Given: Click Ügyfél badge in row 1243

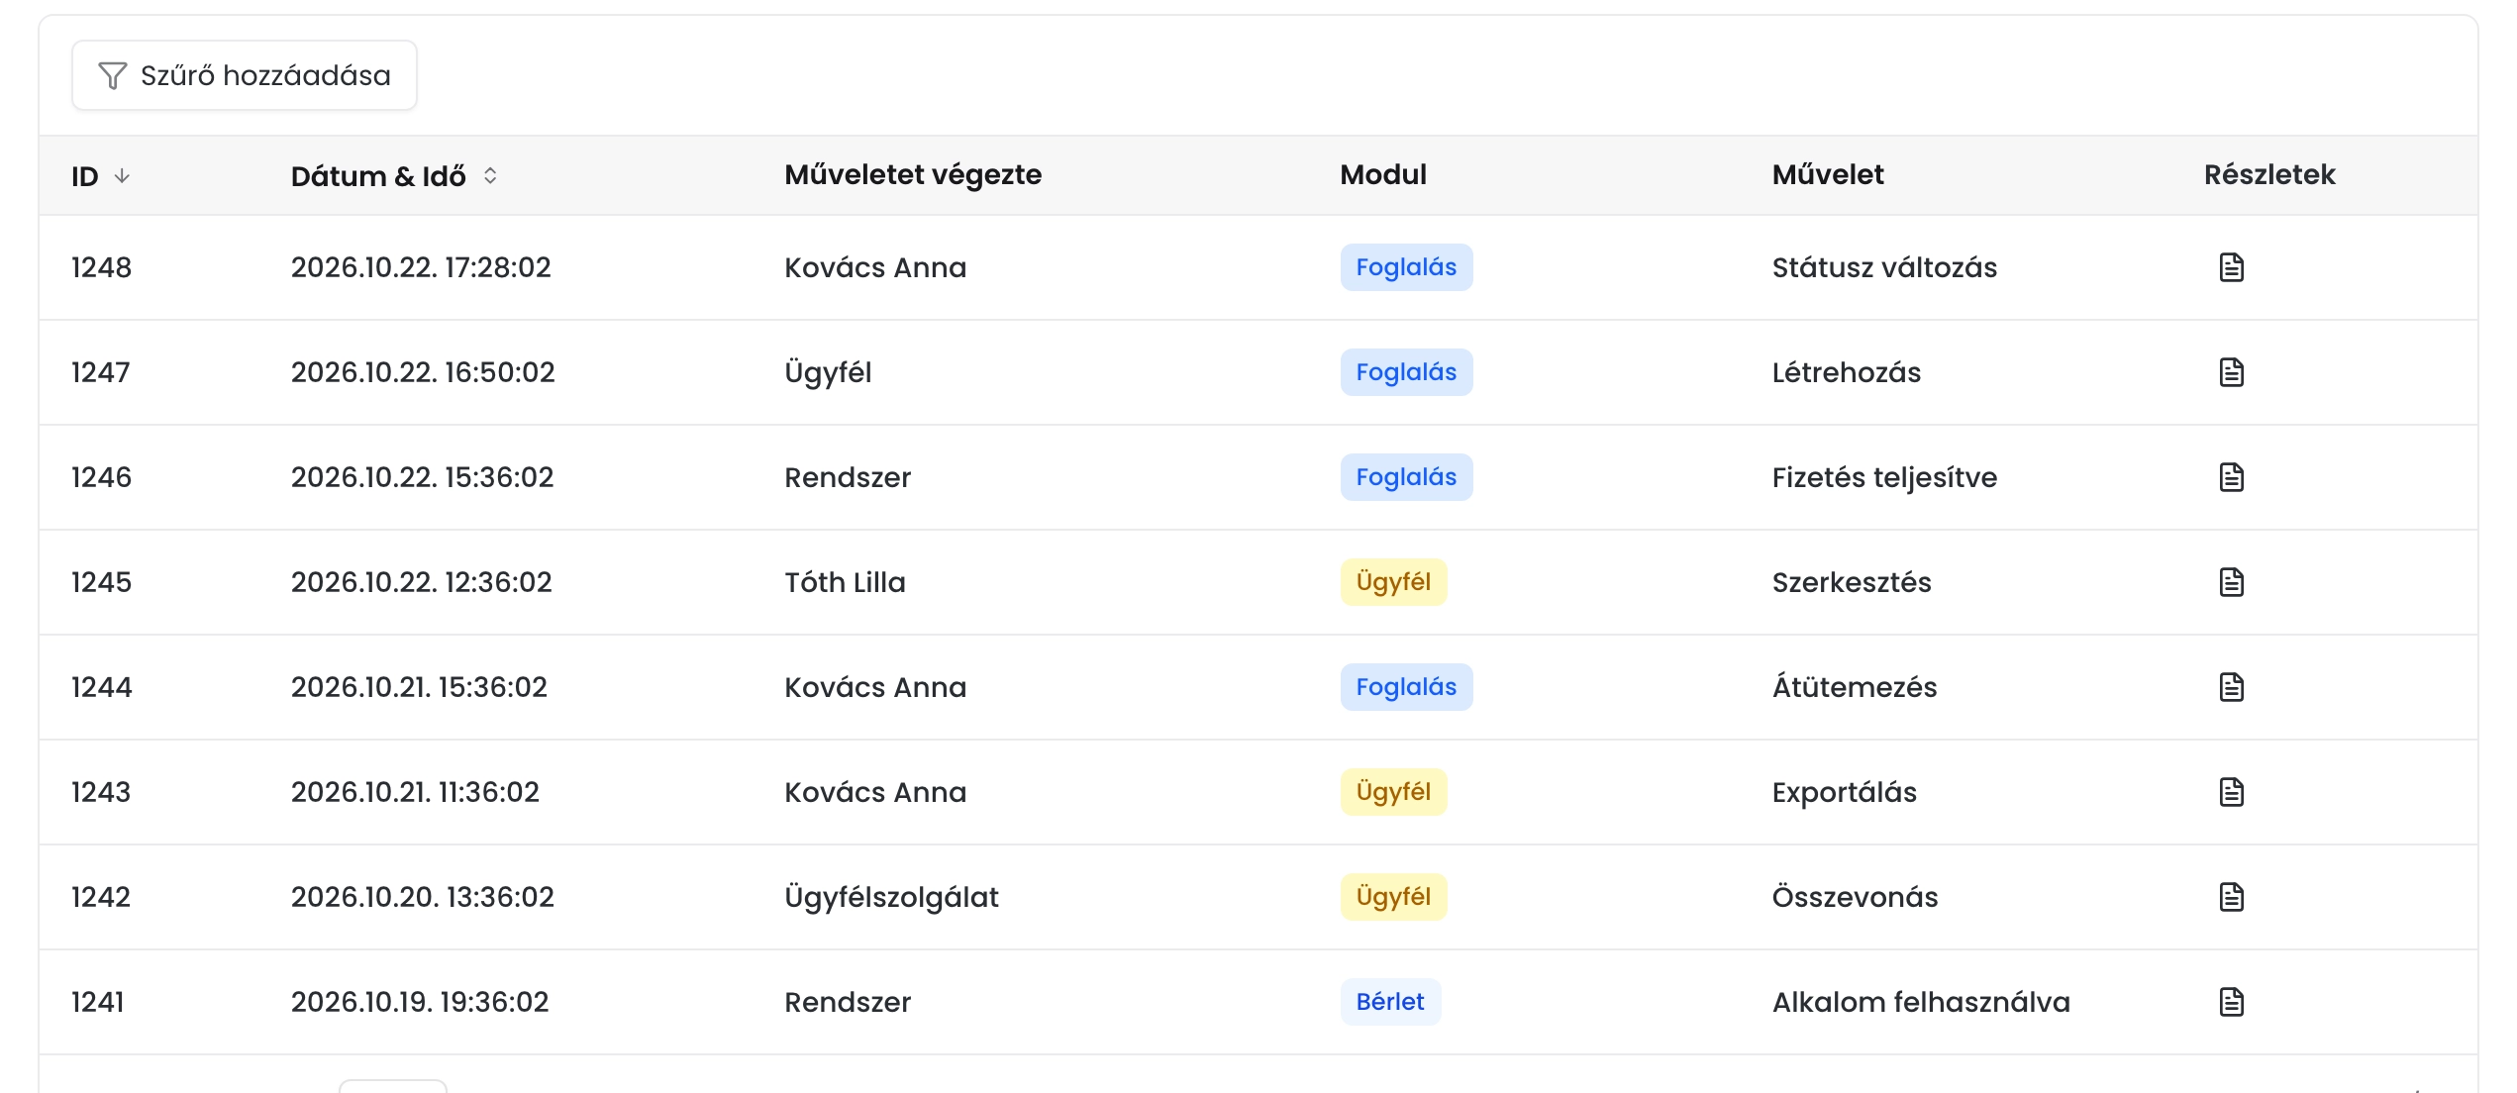Looking at the screenshot, I should coord(1393,792).
